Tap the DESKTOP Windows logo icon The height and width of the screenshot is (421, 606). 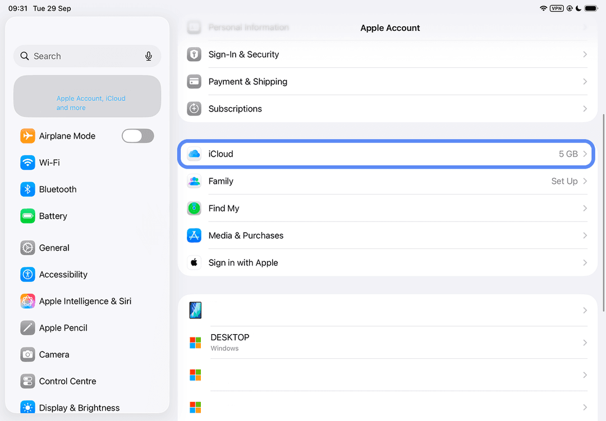(x=195, y=343)
